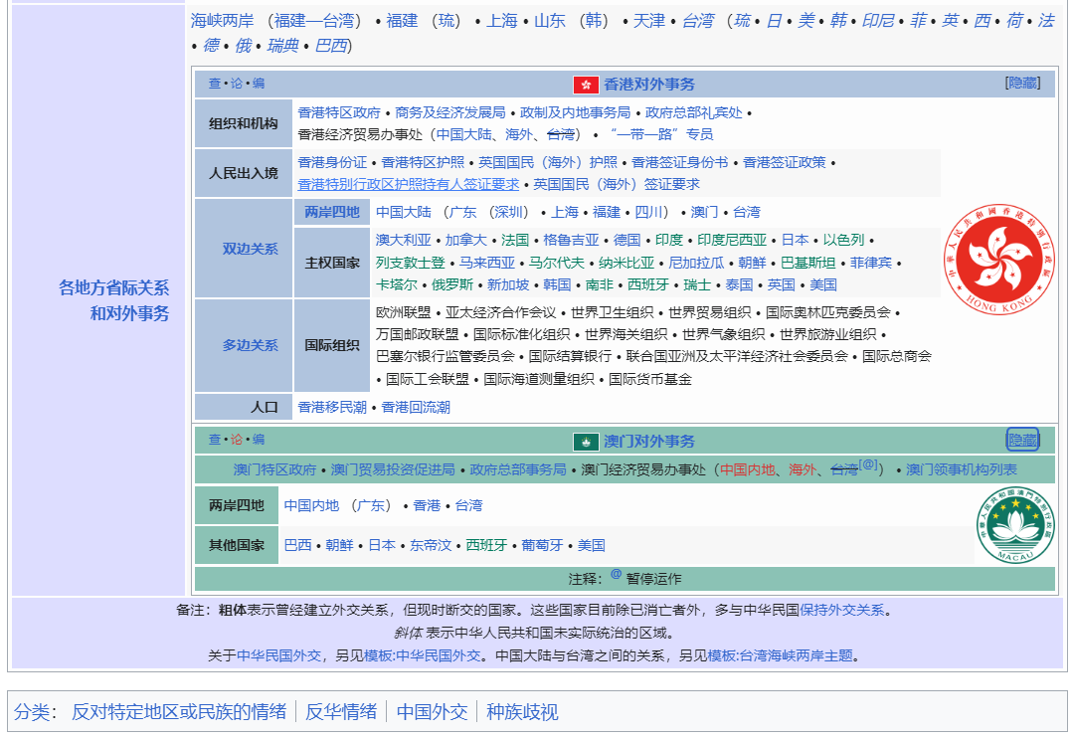The image size is (1072, 739).
Task: Click the red 论 link in 澳门对外事务 header
Action: pos(237,440)
